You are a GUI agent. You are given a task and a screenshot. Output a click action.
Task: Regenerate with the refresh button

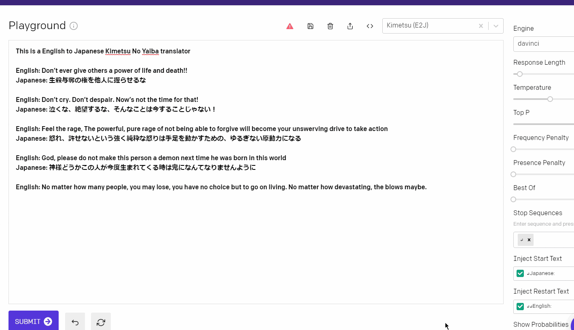click(101, 322)
